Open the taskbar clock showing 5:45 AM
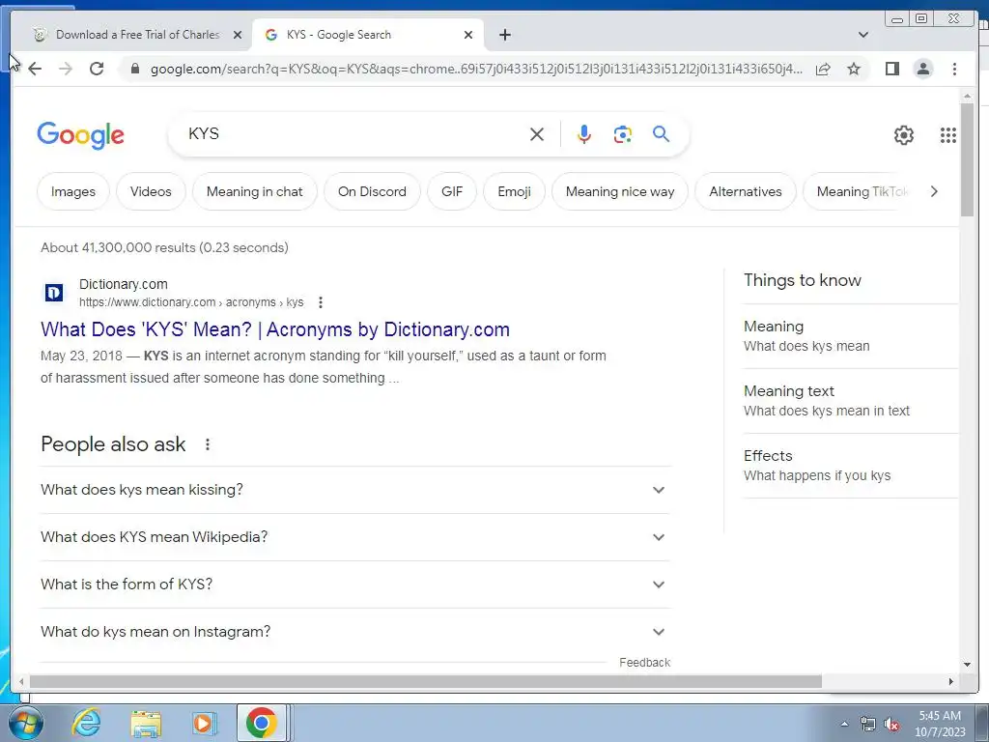 tap(940, 724)
